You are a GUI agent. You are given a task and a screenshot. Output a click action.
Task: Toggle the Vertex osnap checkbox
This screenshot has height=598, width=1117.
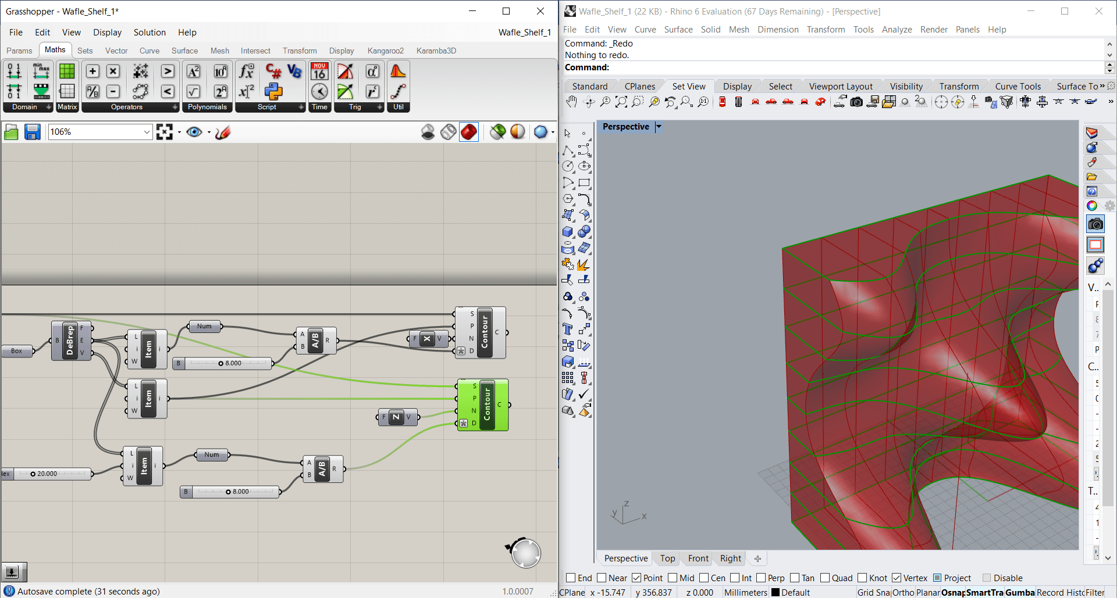click(897, 578)
